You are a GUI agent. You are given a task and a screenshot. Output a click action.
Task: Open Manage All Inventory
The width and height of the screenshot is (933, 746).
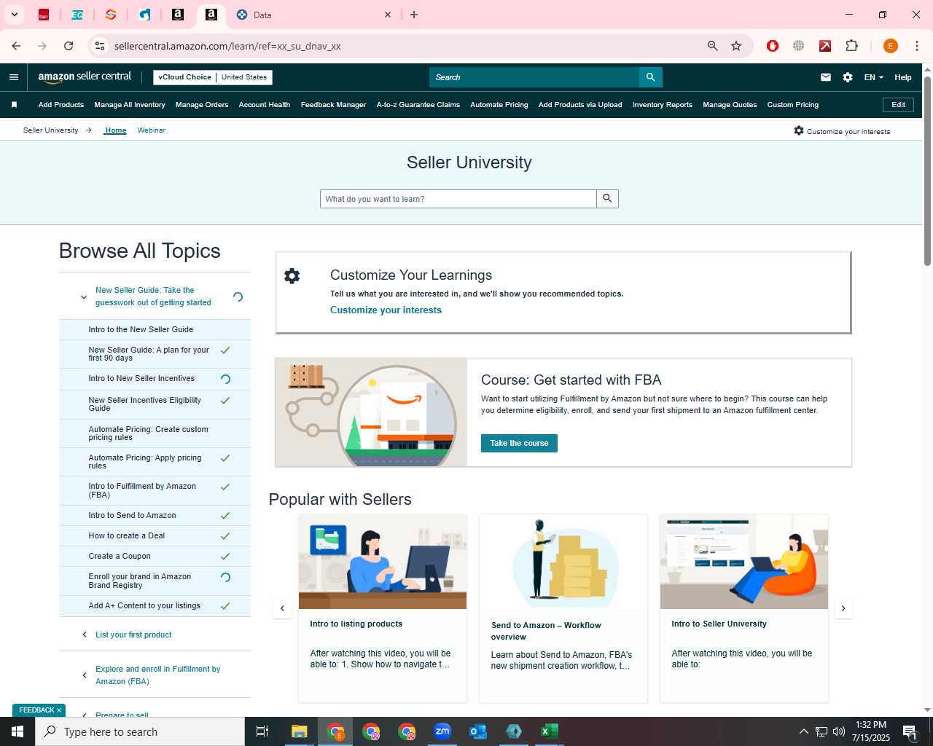click(x=130, y=105)
